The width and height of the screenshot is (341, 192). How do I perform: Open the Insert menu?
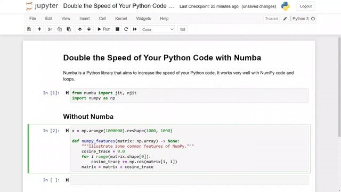click(x=84, y=19)
